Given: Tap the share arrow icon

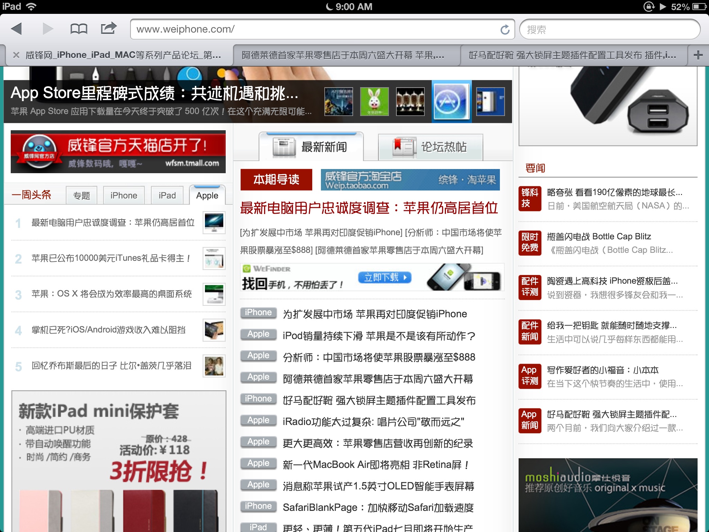Looking at the screenshot, I should [x=108, y=28].
